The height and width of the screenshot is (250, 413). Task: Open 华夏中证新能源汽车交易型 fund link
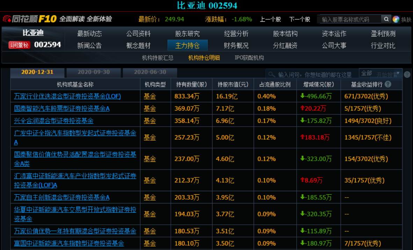(75, 214)
